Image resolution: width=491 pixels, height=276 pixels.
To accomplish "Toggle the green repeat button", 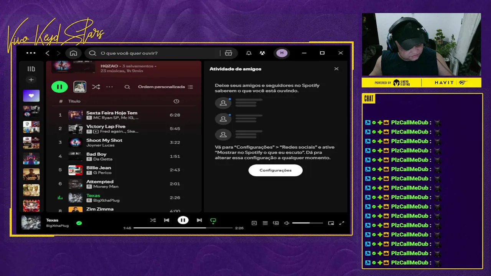I will (213, 220).
